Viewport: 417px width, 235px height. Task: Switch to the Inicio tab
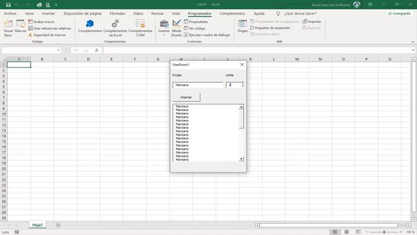(29, 13)
